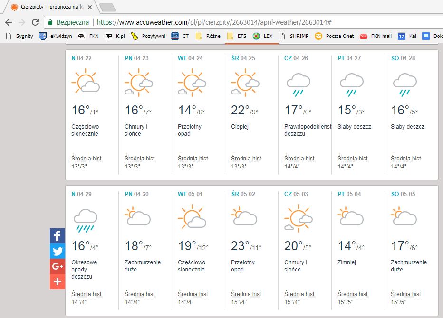Click the Google Plus share icon
The image size is (443, 318).
(58, 266)
